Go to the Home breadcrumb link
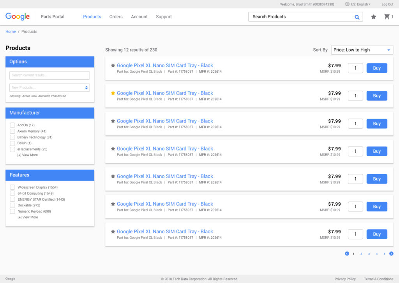This screenshot has width=399, height=283. tap(11, 31)
